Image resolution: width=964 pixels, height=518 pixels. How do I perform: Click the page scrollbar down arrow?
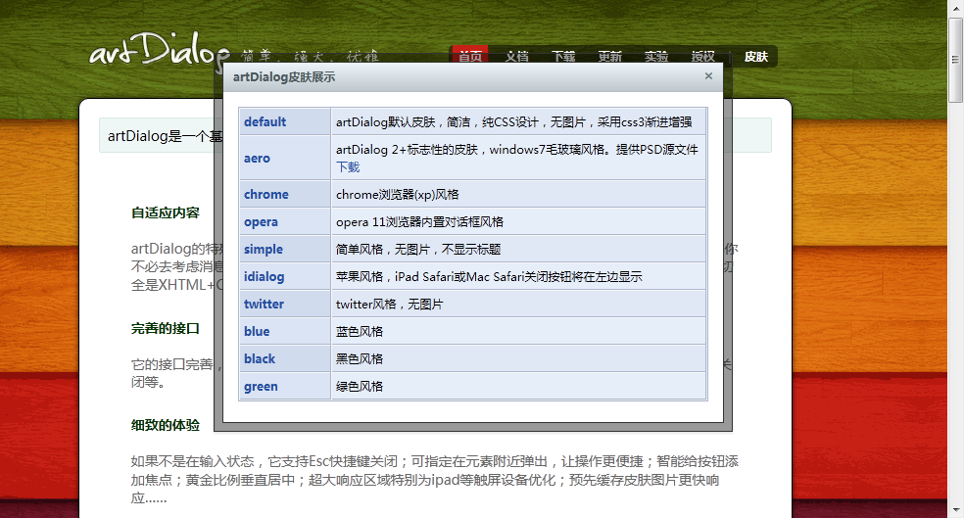pos(955,510)
